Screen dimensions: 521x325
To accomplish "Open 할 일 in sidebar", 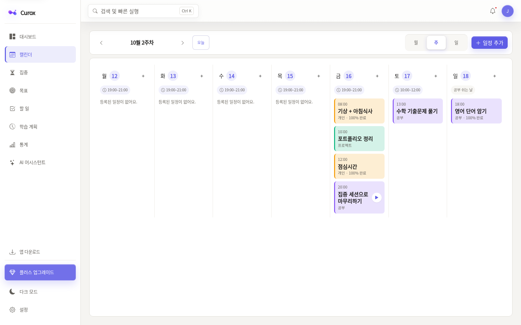I will point(40,109).
